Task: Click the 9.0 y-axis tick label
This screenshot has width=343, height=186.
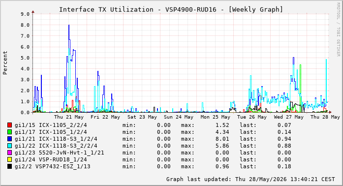Action: 25,14
